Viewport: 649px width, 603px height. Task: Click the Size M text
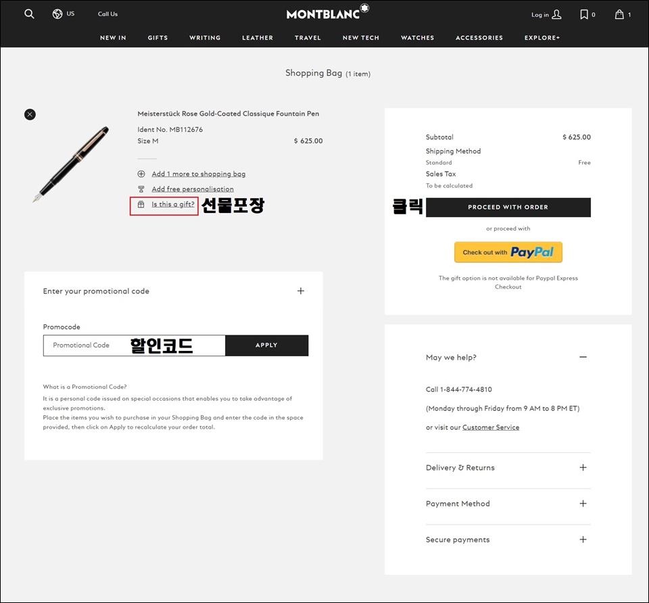point(148,141)
